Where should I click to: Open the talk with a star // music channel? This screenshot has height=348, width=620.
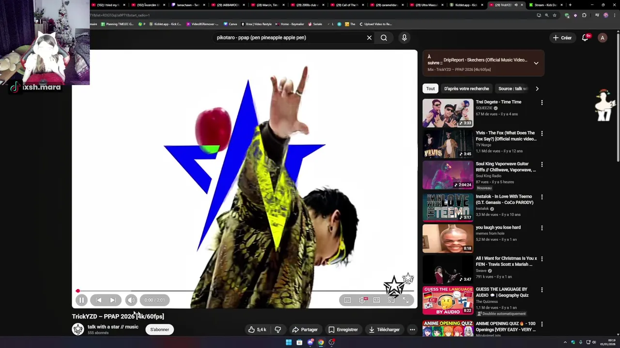[113, 327]
